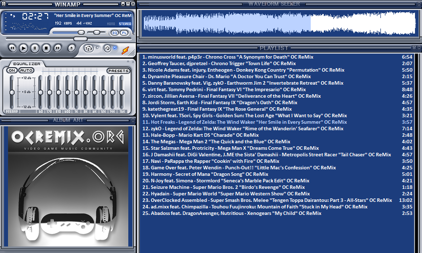Image resolution: width=422 pixels, height=253 pixels.
Task: Select track 7 Deliverance of the Heart
Action: (x=277, y=96)
